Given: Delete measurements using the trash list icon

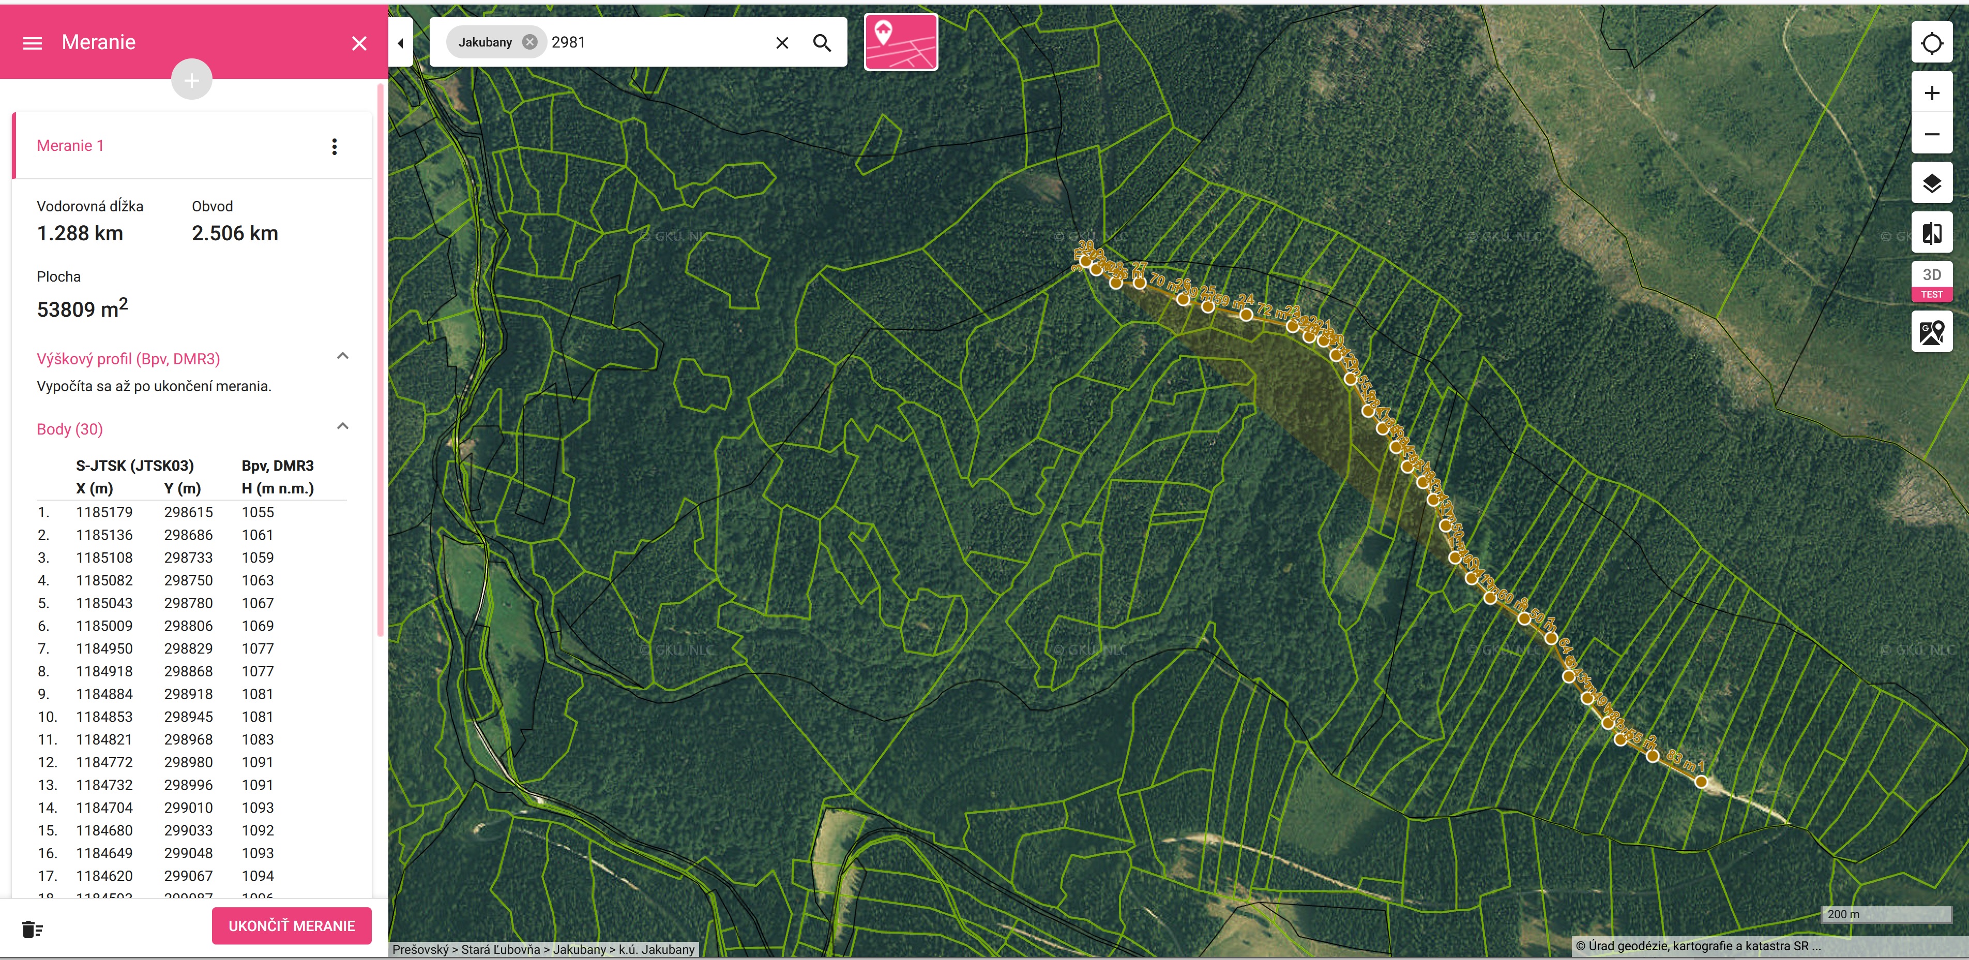Looking at the screenshot, I should [32, 928].
